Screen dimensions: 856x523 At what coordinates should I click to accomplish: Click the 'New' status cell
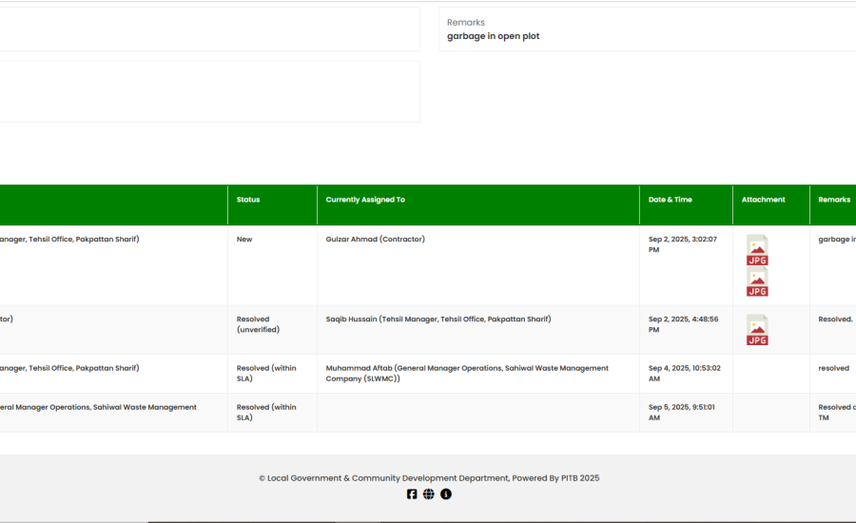[244, 240]
